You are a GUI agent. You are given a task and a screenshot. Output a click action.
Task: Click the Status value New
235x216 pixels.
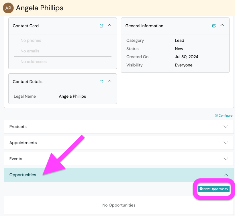tap(179, 49)
